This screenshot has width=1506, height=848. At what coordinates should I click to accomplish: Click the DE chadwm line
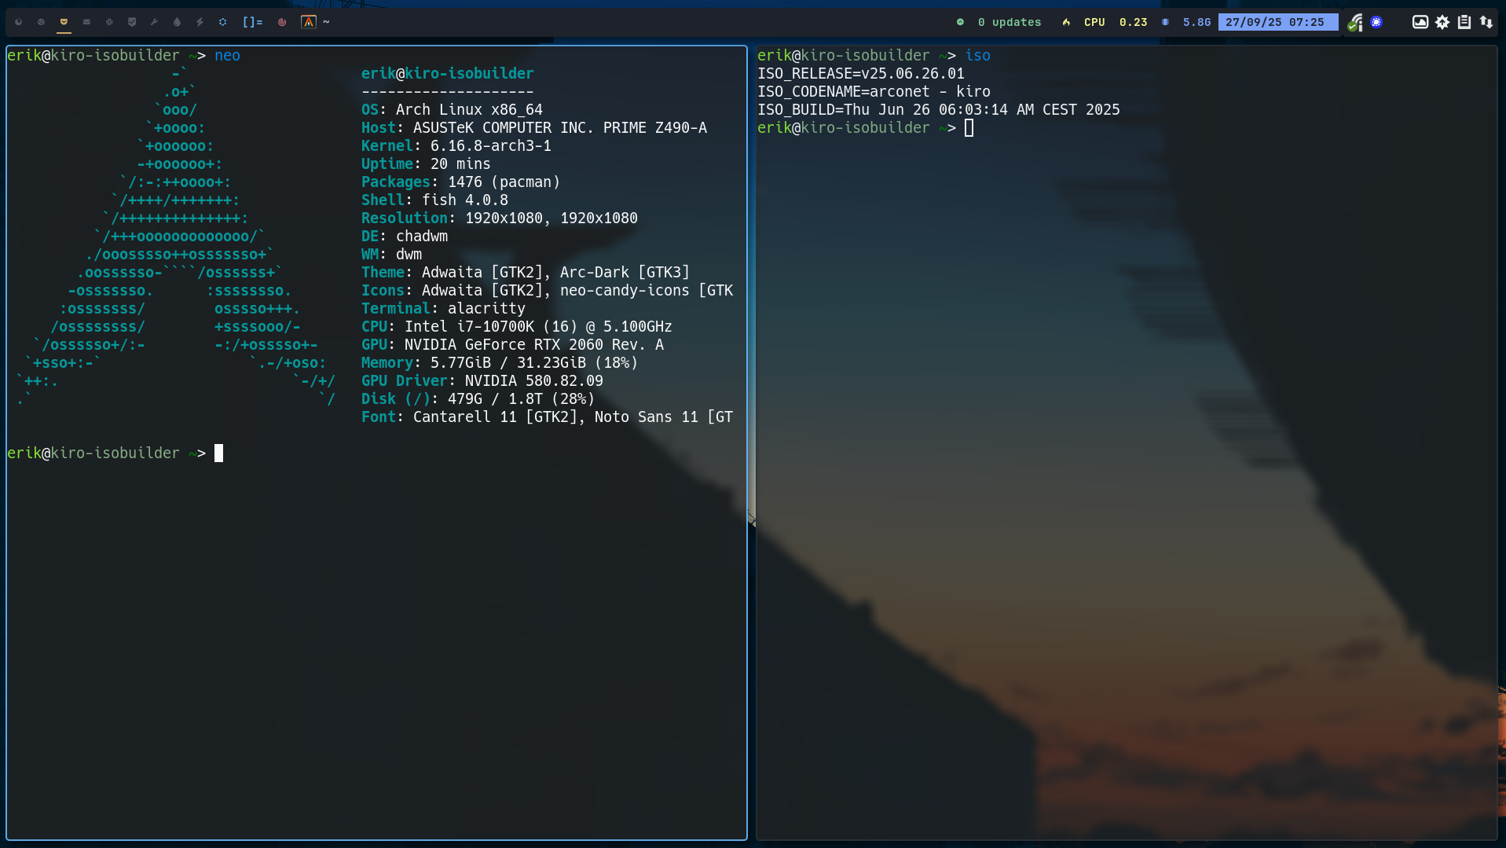(405, 236)
